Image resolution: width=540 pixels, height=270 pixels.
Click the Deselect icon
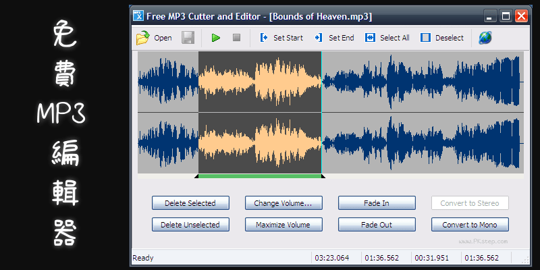(426, 38)
